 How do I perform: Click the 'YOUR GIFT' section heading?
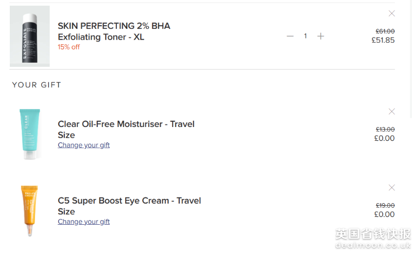[x=37, y=85]
